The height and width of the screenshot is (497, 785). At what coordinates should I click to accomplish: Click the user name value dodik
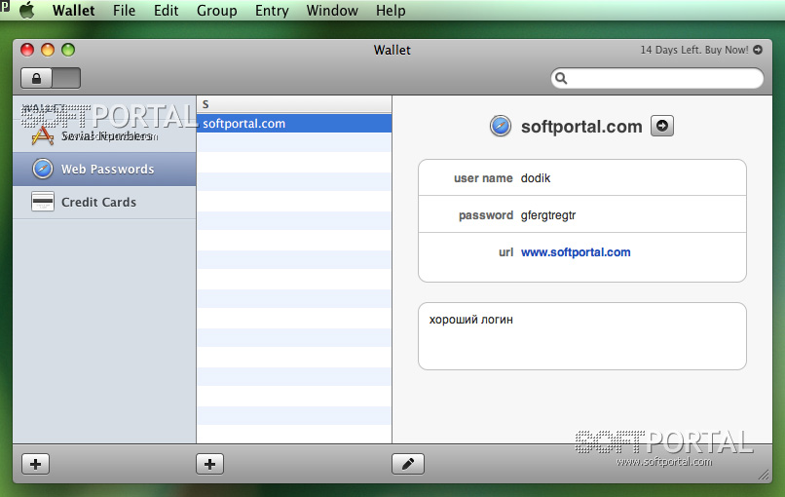click(535, 178)
